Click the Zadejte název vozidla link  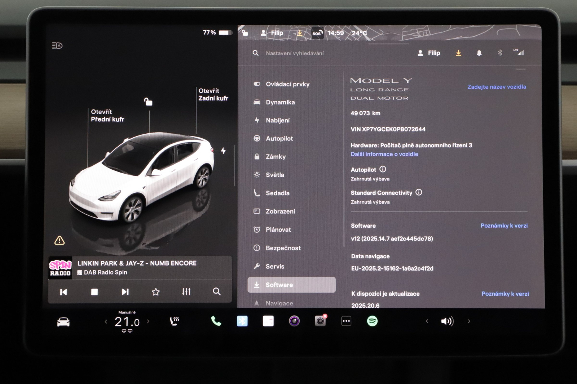pos(497,87)
